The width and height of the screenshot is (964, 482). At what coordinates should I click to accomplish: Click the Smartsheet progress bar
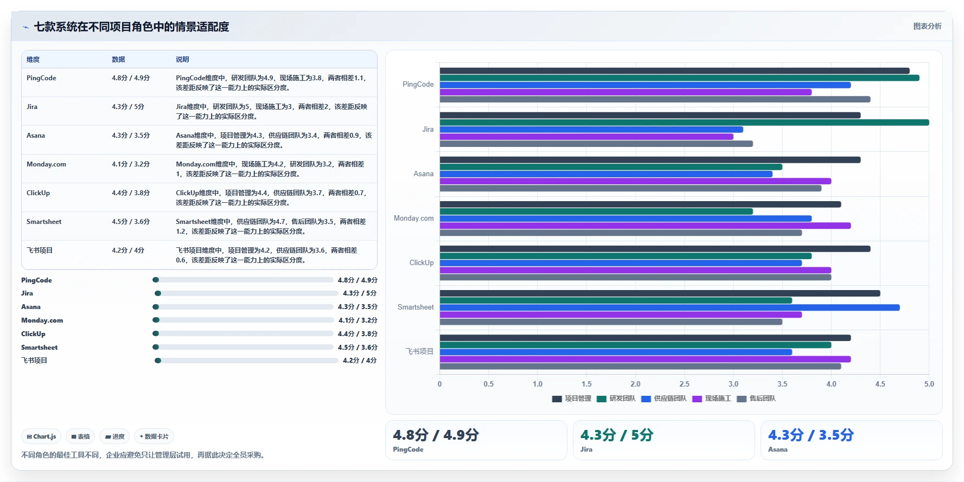[243, 348]
